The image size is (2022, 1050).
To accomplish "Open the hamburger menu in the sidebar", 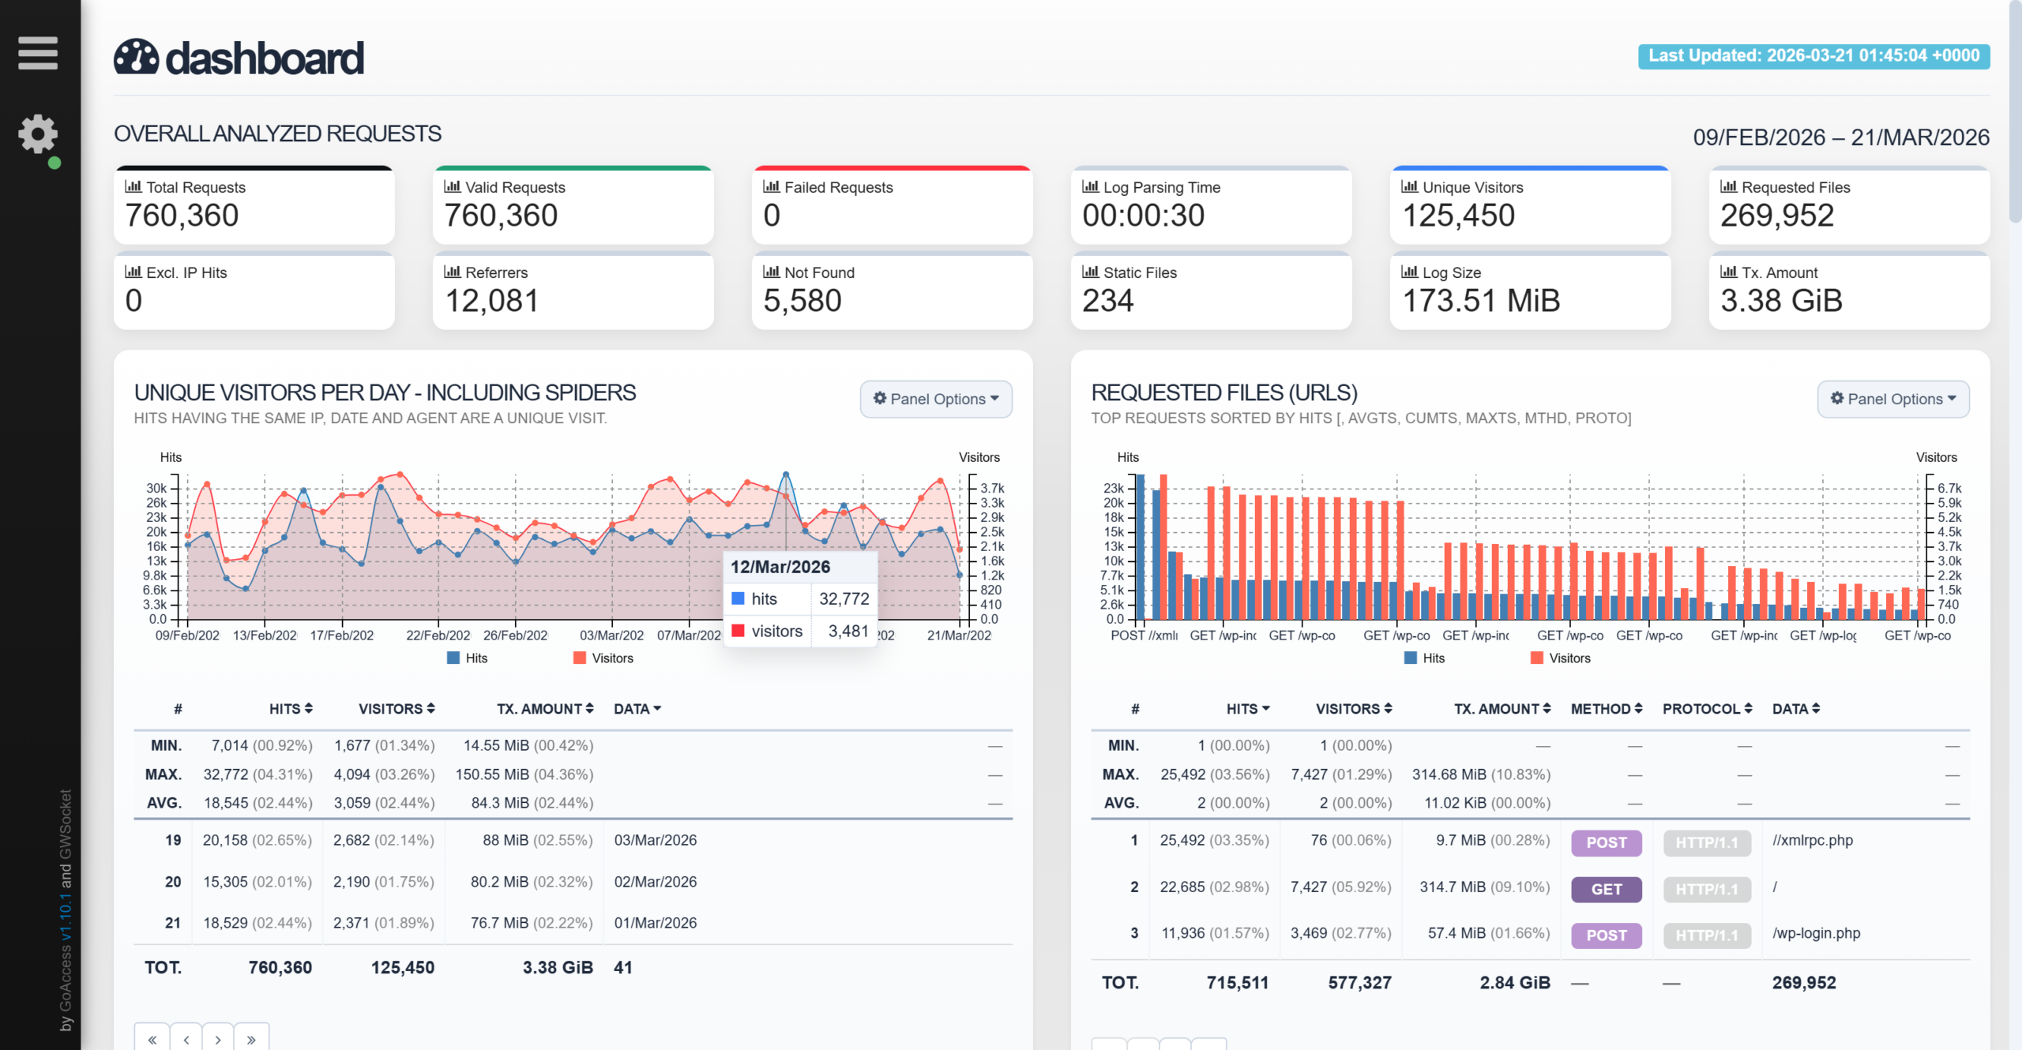I will [38, 53].
